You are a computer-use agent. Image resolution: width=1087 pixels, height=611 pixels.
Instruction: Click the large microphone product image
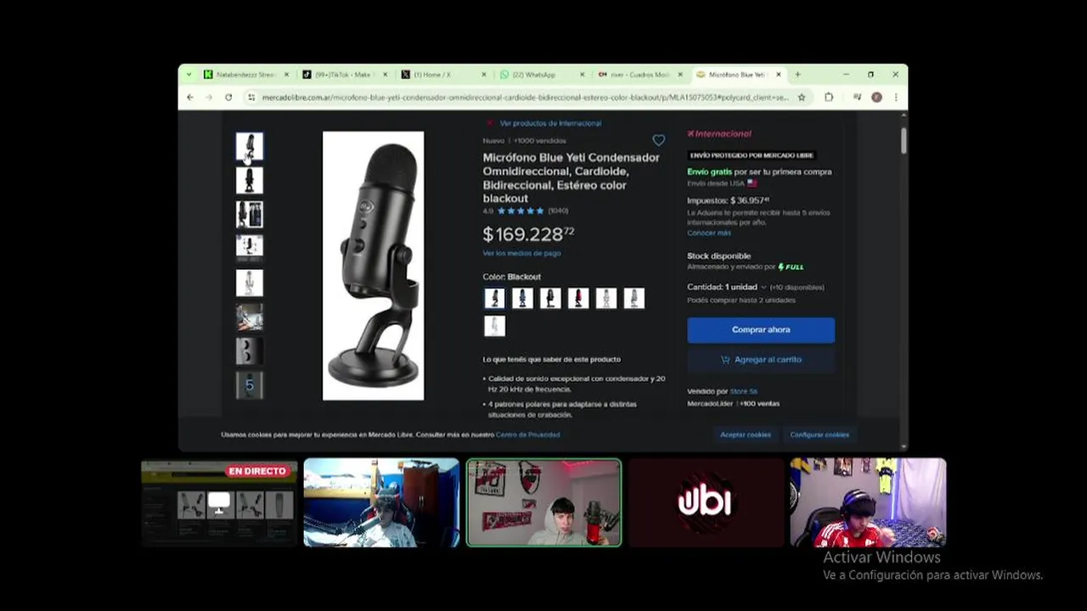pyautogui.click(x=373, y=266)
